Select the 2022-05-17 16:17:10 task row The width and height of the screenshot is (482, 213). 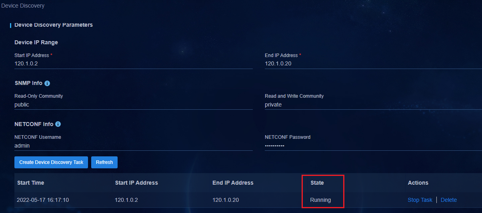(x=248, y=200)
